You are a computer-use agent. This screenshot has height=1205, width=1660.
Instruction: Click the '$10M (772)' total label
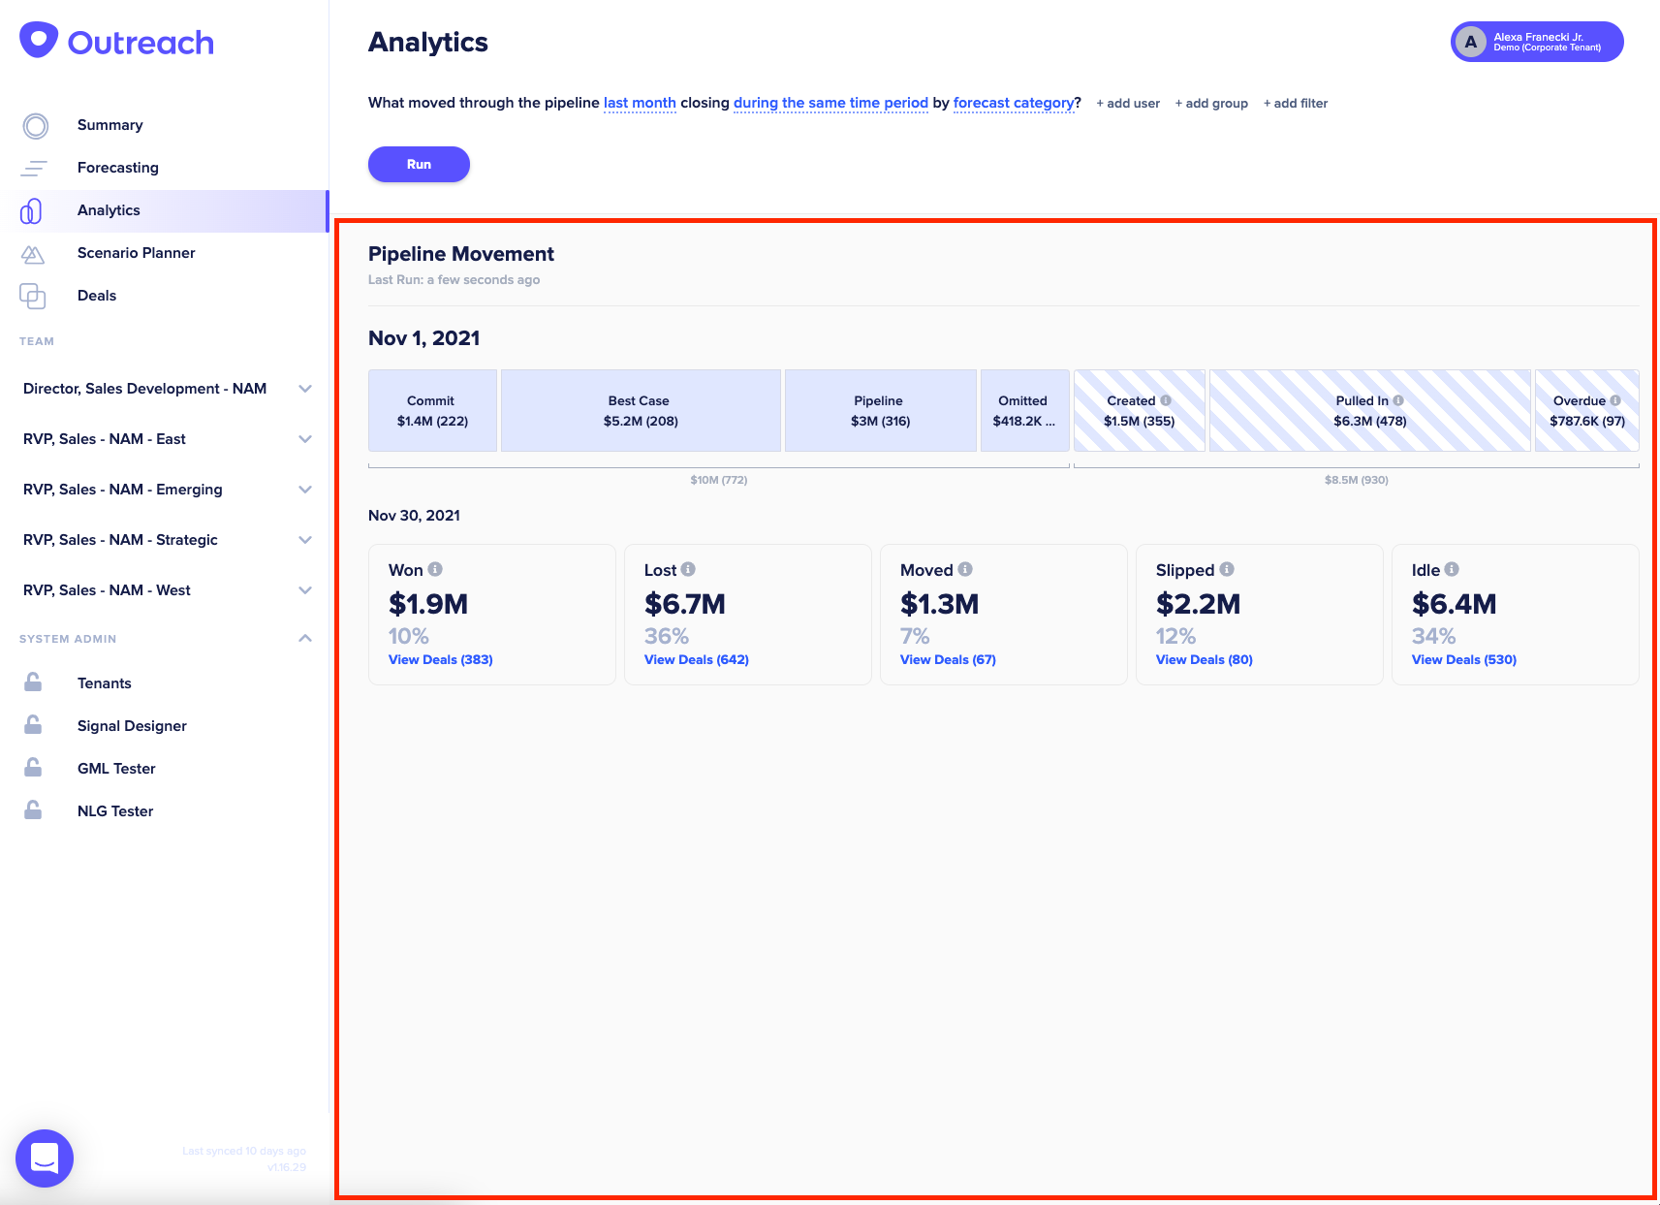[719, 480]
